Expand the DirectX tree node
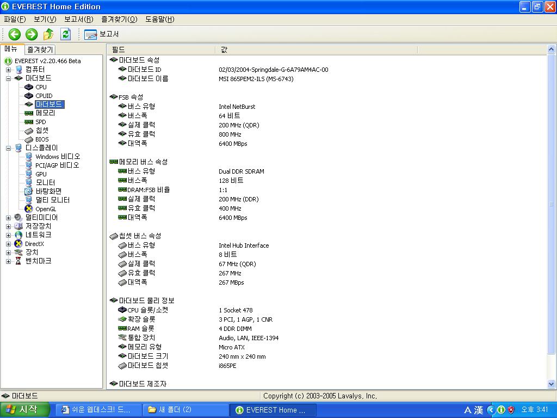This screenshot has height=418, width=557. pyautogui.click(x=8, y=244)
